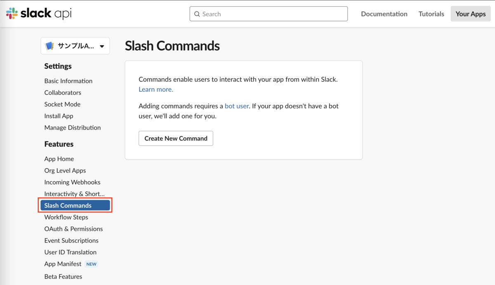
Task: Open User ID Translation
Action: click(71, 252)
